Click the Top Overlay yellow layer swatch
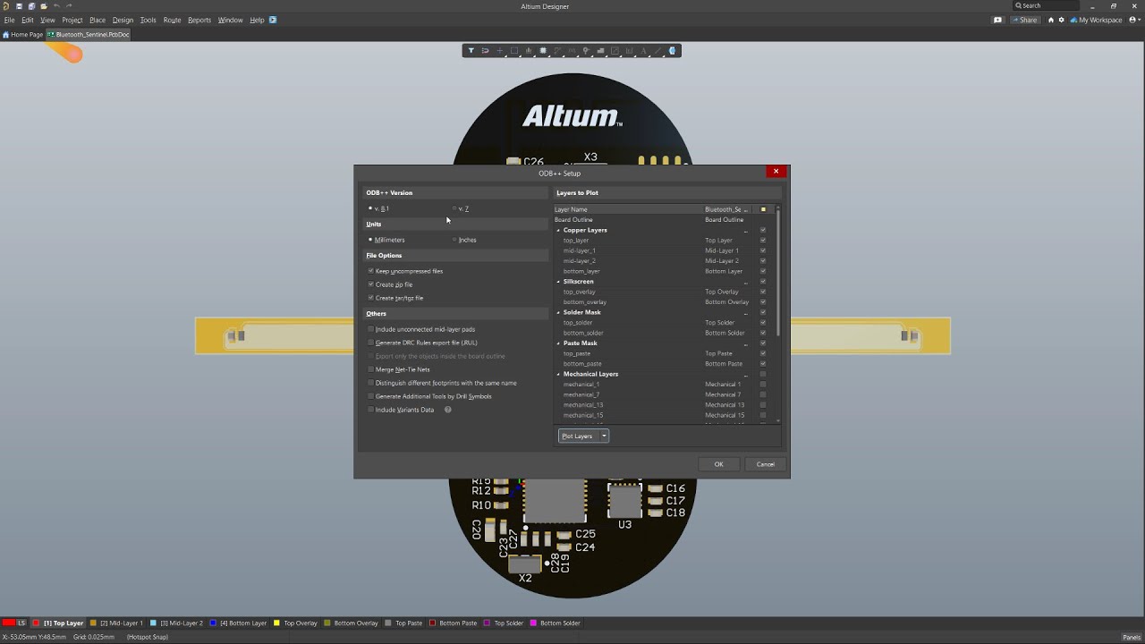The width and height of the screenshot is (1145, 644). pos(277,623)
